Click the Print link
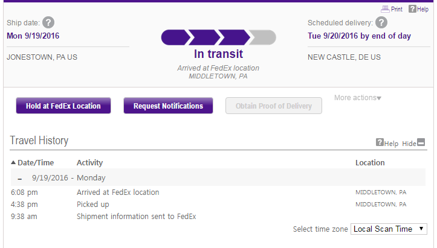The width and height of the screenshot is (437, 248). 397,10
